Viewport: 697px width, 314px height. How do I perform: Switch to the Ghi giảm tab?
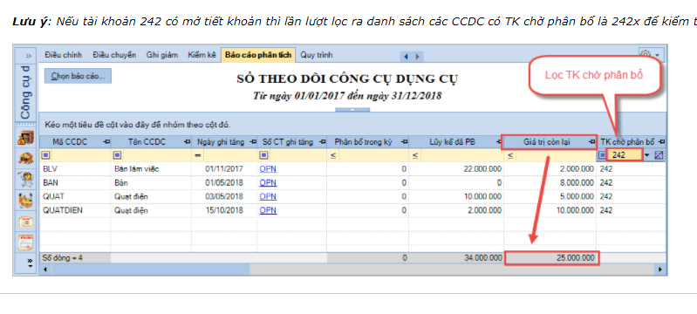161,55
